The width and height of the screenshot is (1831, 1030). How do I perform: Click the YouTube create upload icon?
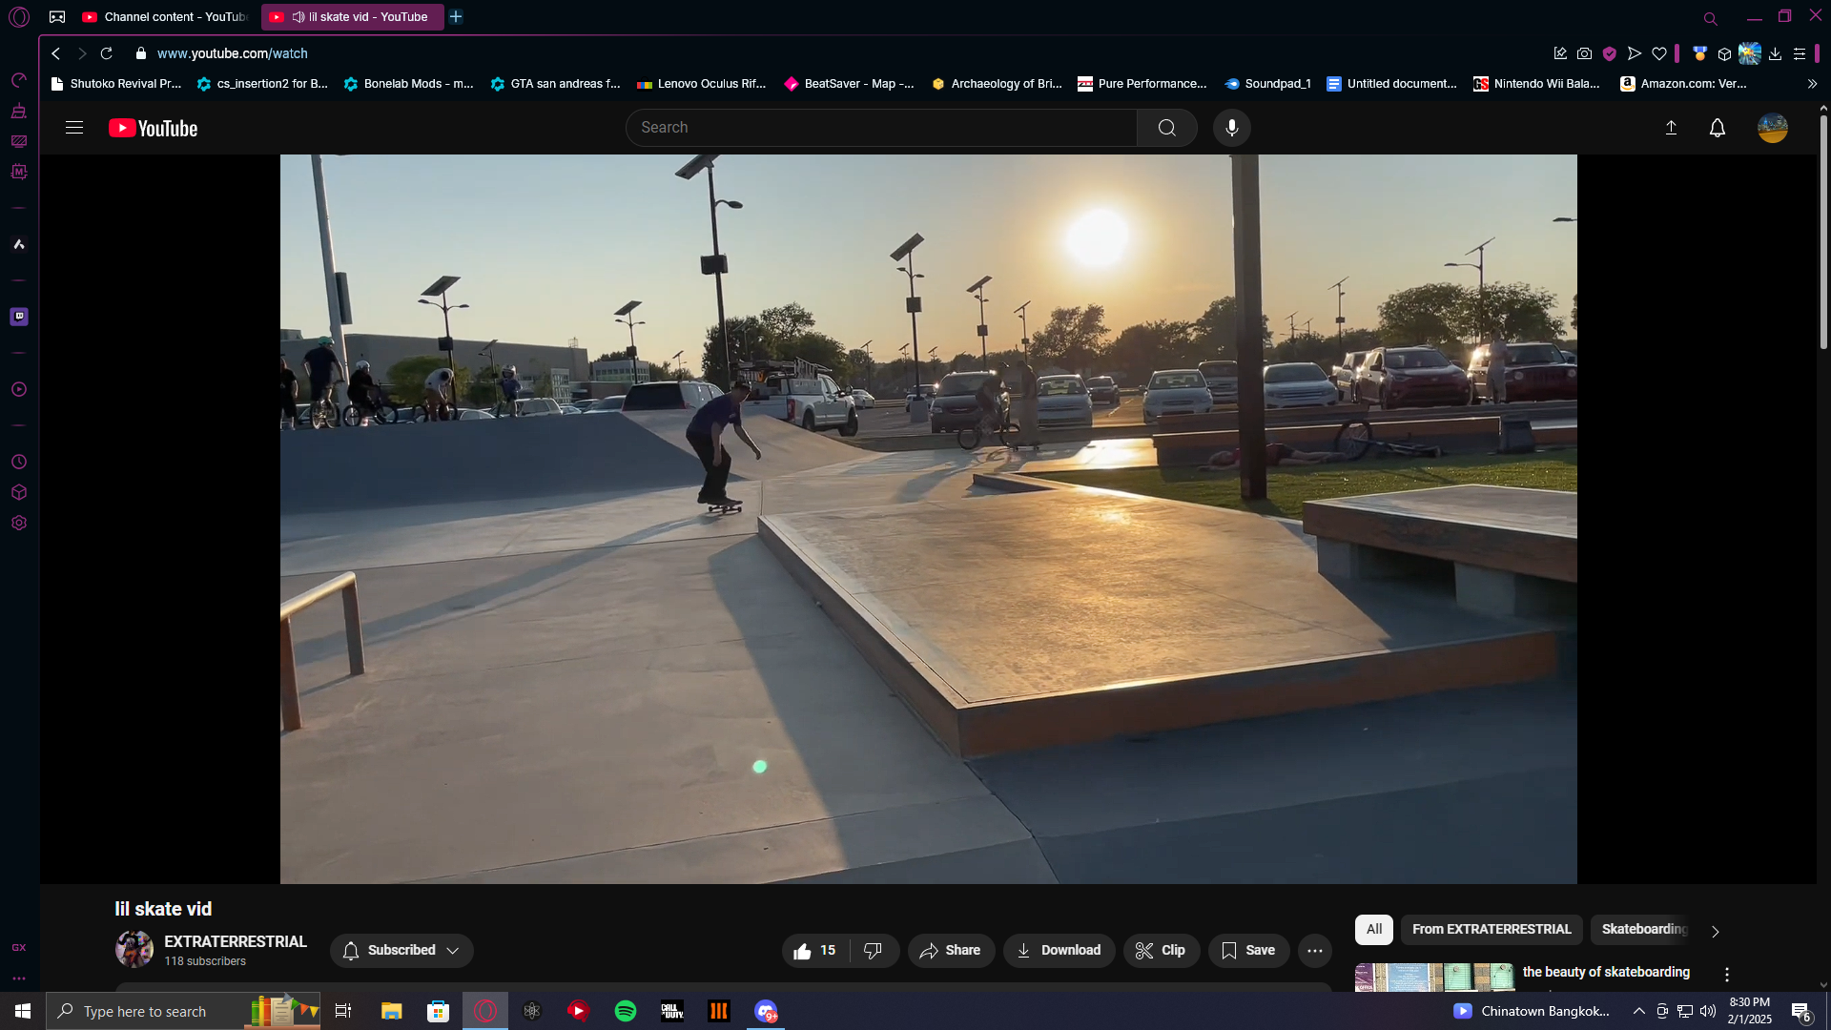(x=1671, y=128)
